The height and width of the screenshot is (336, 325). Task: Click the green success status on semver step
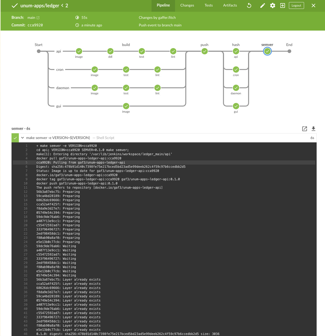15,138
